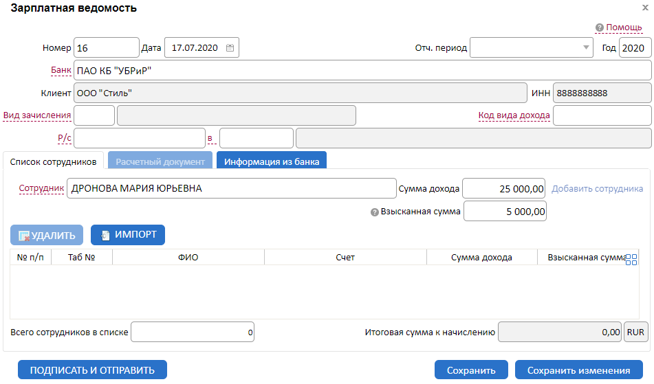654x384 pixels.
Task: Close the Зарплатная ведомость window
Action: [x=645, y=8]
